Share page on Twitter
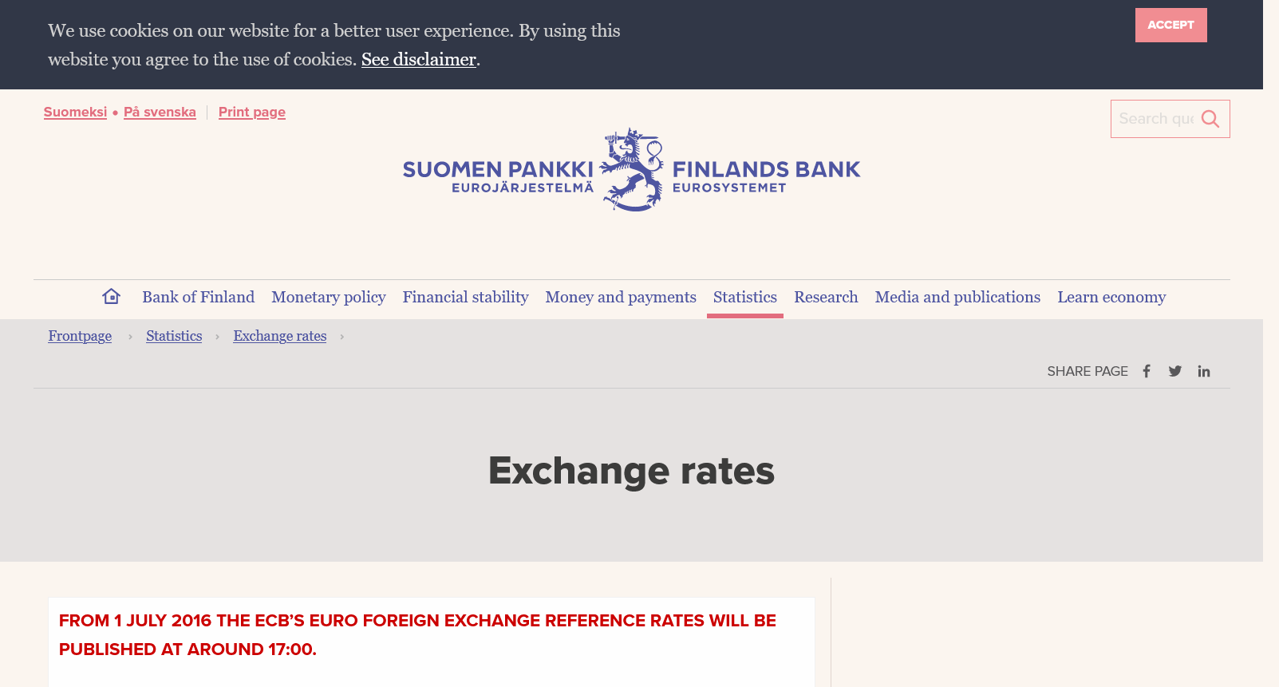Image resolution: width=1279 pixels, height=687 pixels. [x=1175, y=371]
